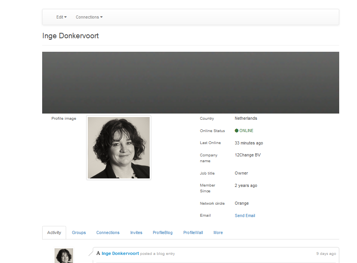Click the ONLINE status text

coord(246,131)
